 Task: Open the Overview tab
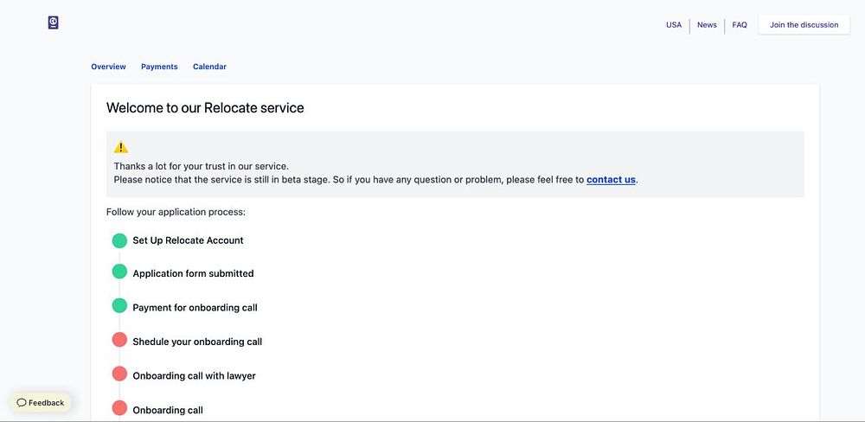(108, 67)
